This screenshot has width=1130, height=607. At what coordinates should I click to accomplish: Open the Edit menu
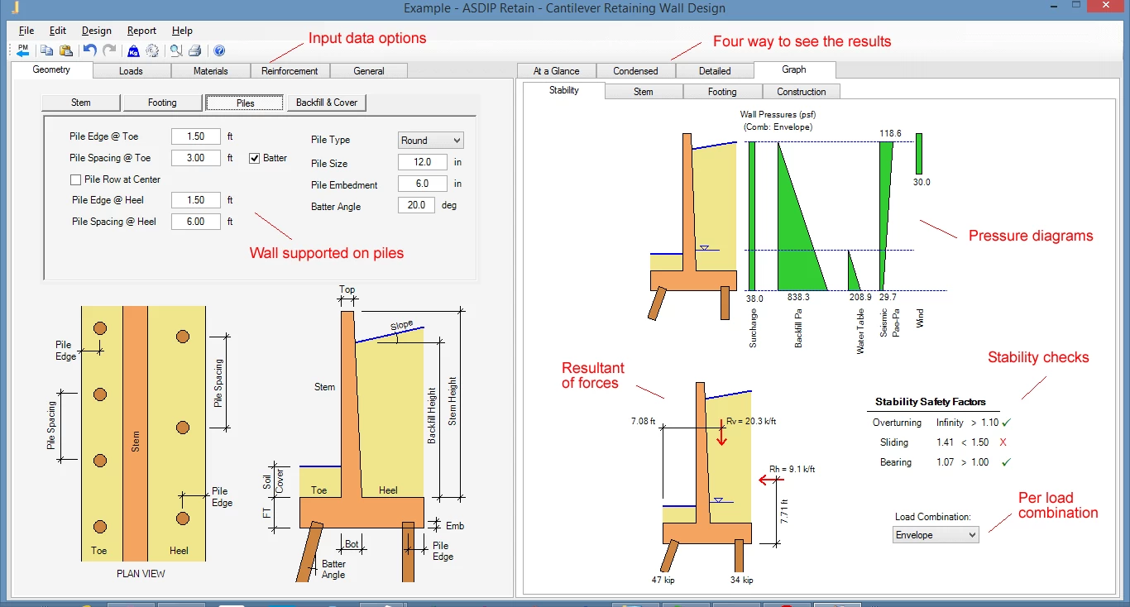(x=57, y=31)
